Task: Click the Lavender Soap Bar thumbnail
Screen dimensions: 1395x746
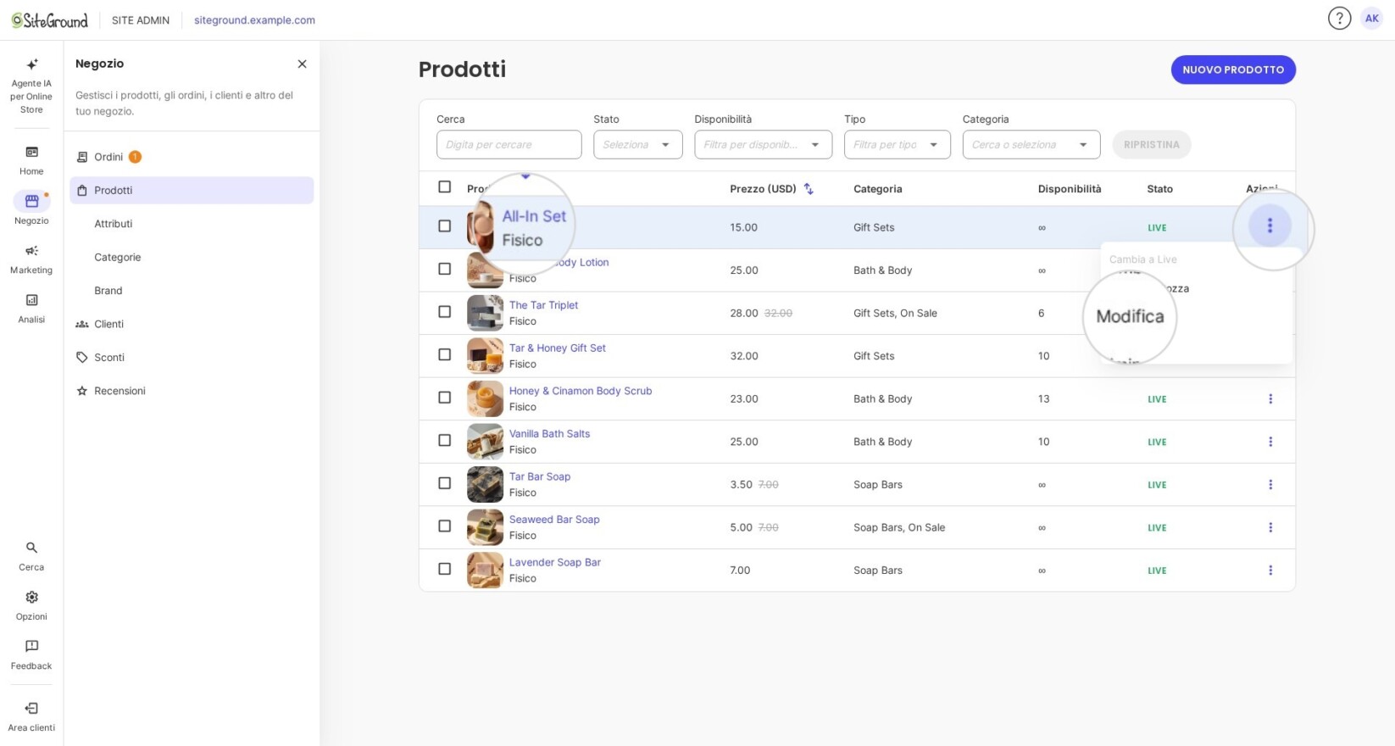Action: click(485, 571)
